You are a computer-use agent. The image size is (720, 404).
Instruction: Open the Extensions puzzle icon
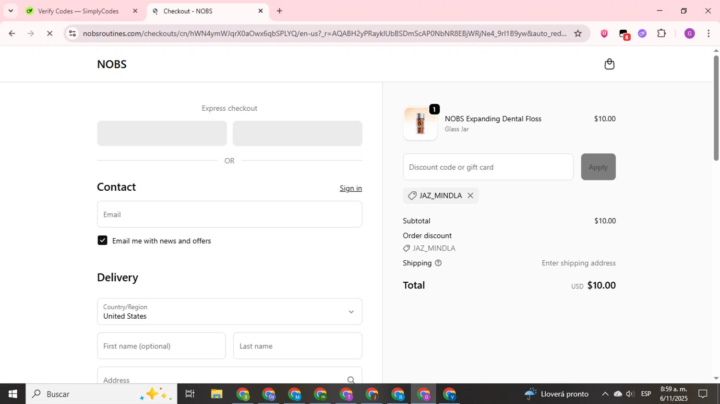click(661, 33)
